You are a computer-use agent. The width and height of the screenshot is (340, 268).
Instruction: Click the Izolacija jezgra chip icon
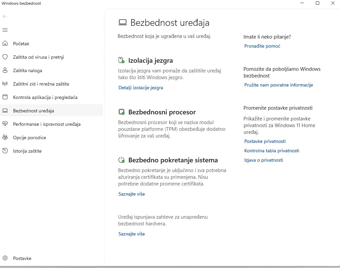coord(122,60)
